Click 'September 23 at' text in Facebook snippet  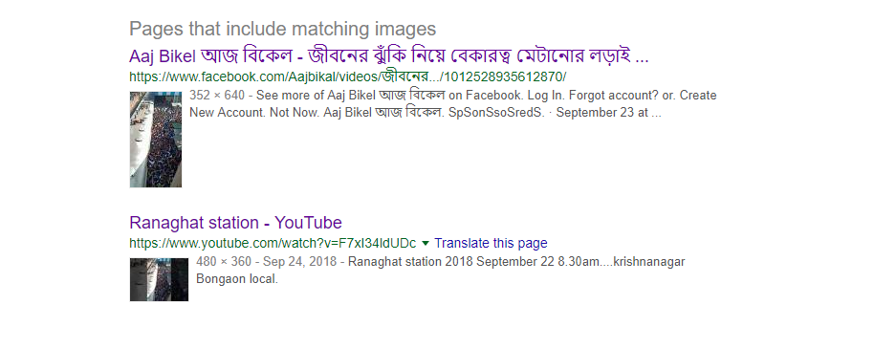[602, 113]
